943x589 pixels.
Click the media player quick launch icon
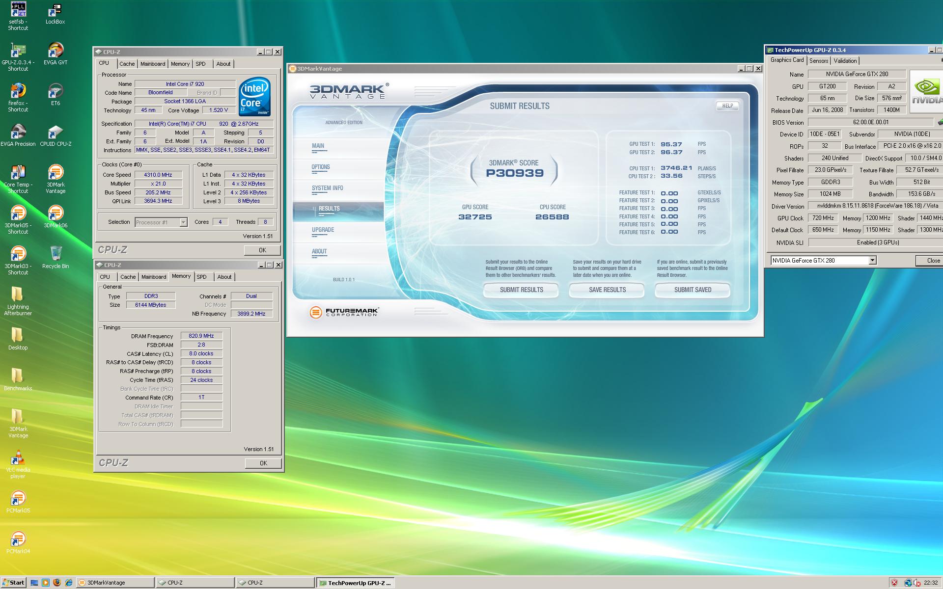46,583
